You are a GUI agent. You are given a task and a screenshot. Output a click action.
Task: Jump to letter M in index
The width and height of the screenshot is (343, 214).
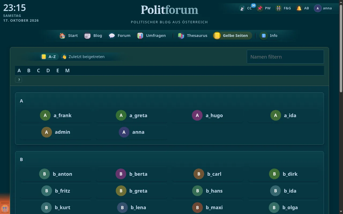click(67, 71)
